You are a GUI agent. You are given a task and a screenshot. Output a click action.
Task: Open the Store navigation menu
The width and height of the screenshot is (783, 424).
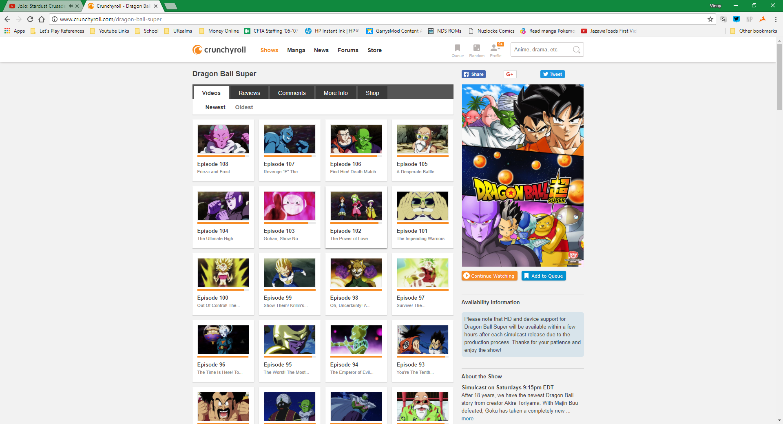(375, 50)
